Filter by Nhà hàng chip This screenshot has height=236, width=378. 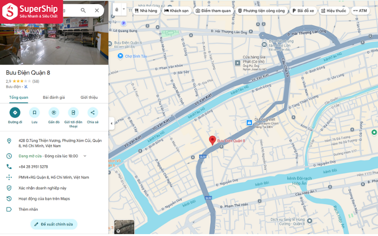pyautogui.click(x=146, y=10)
